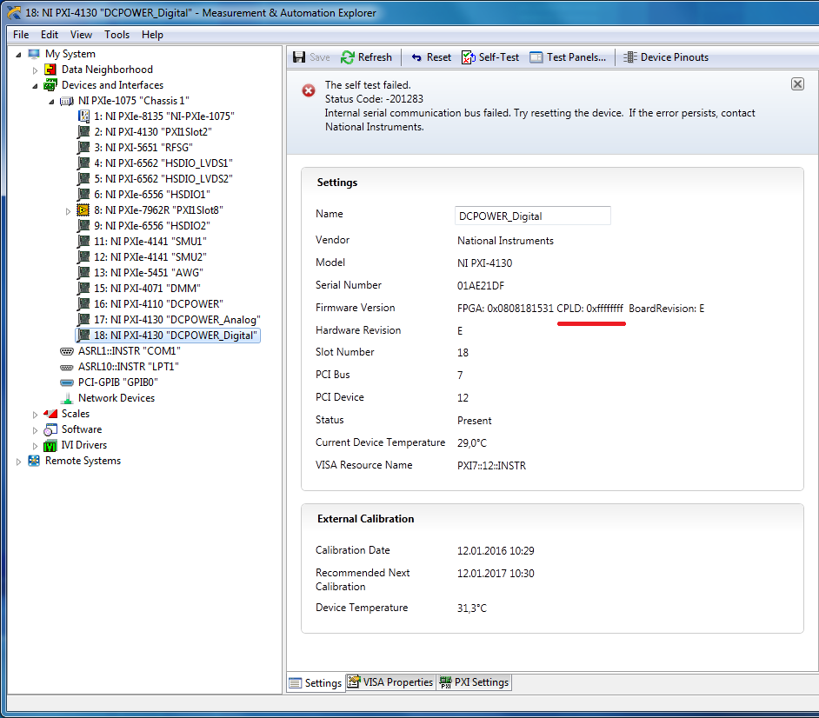Click the Software icon
This screenshot has width=819, height=718.
[x=50, y=429]
